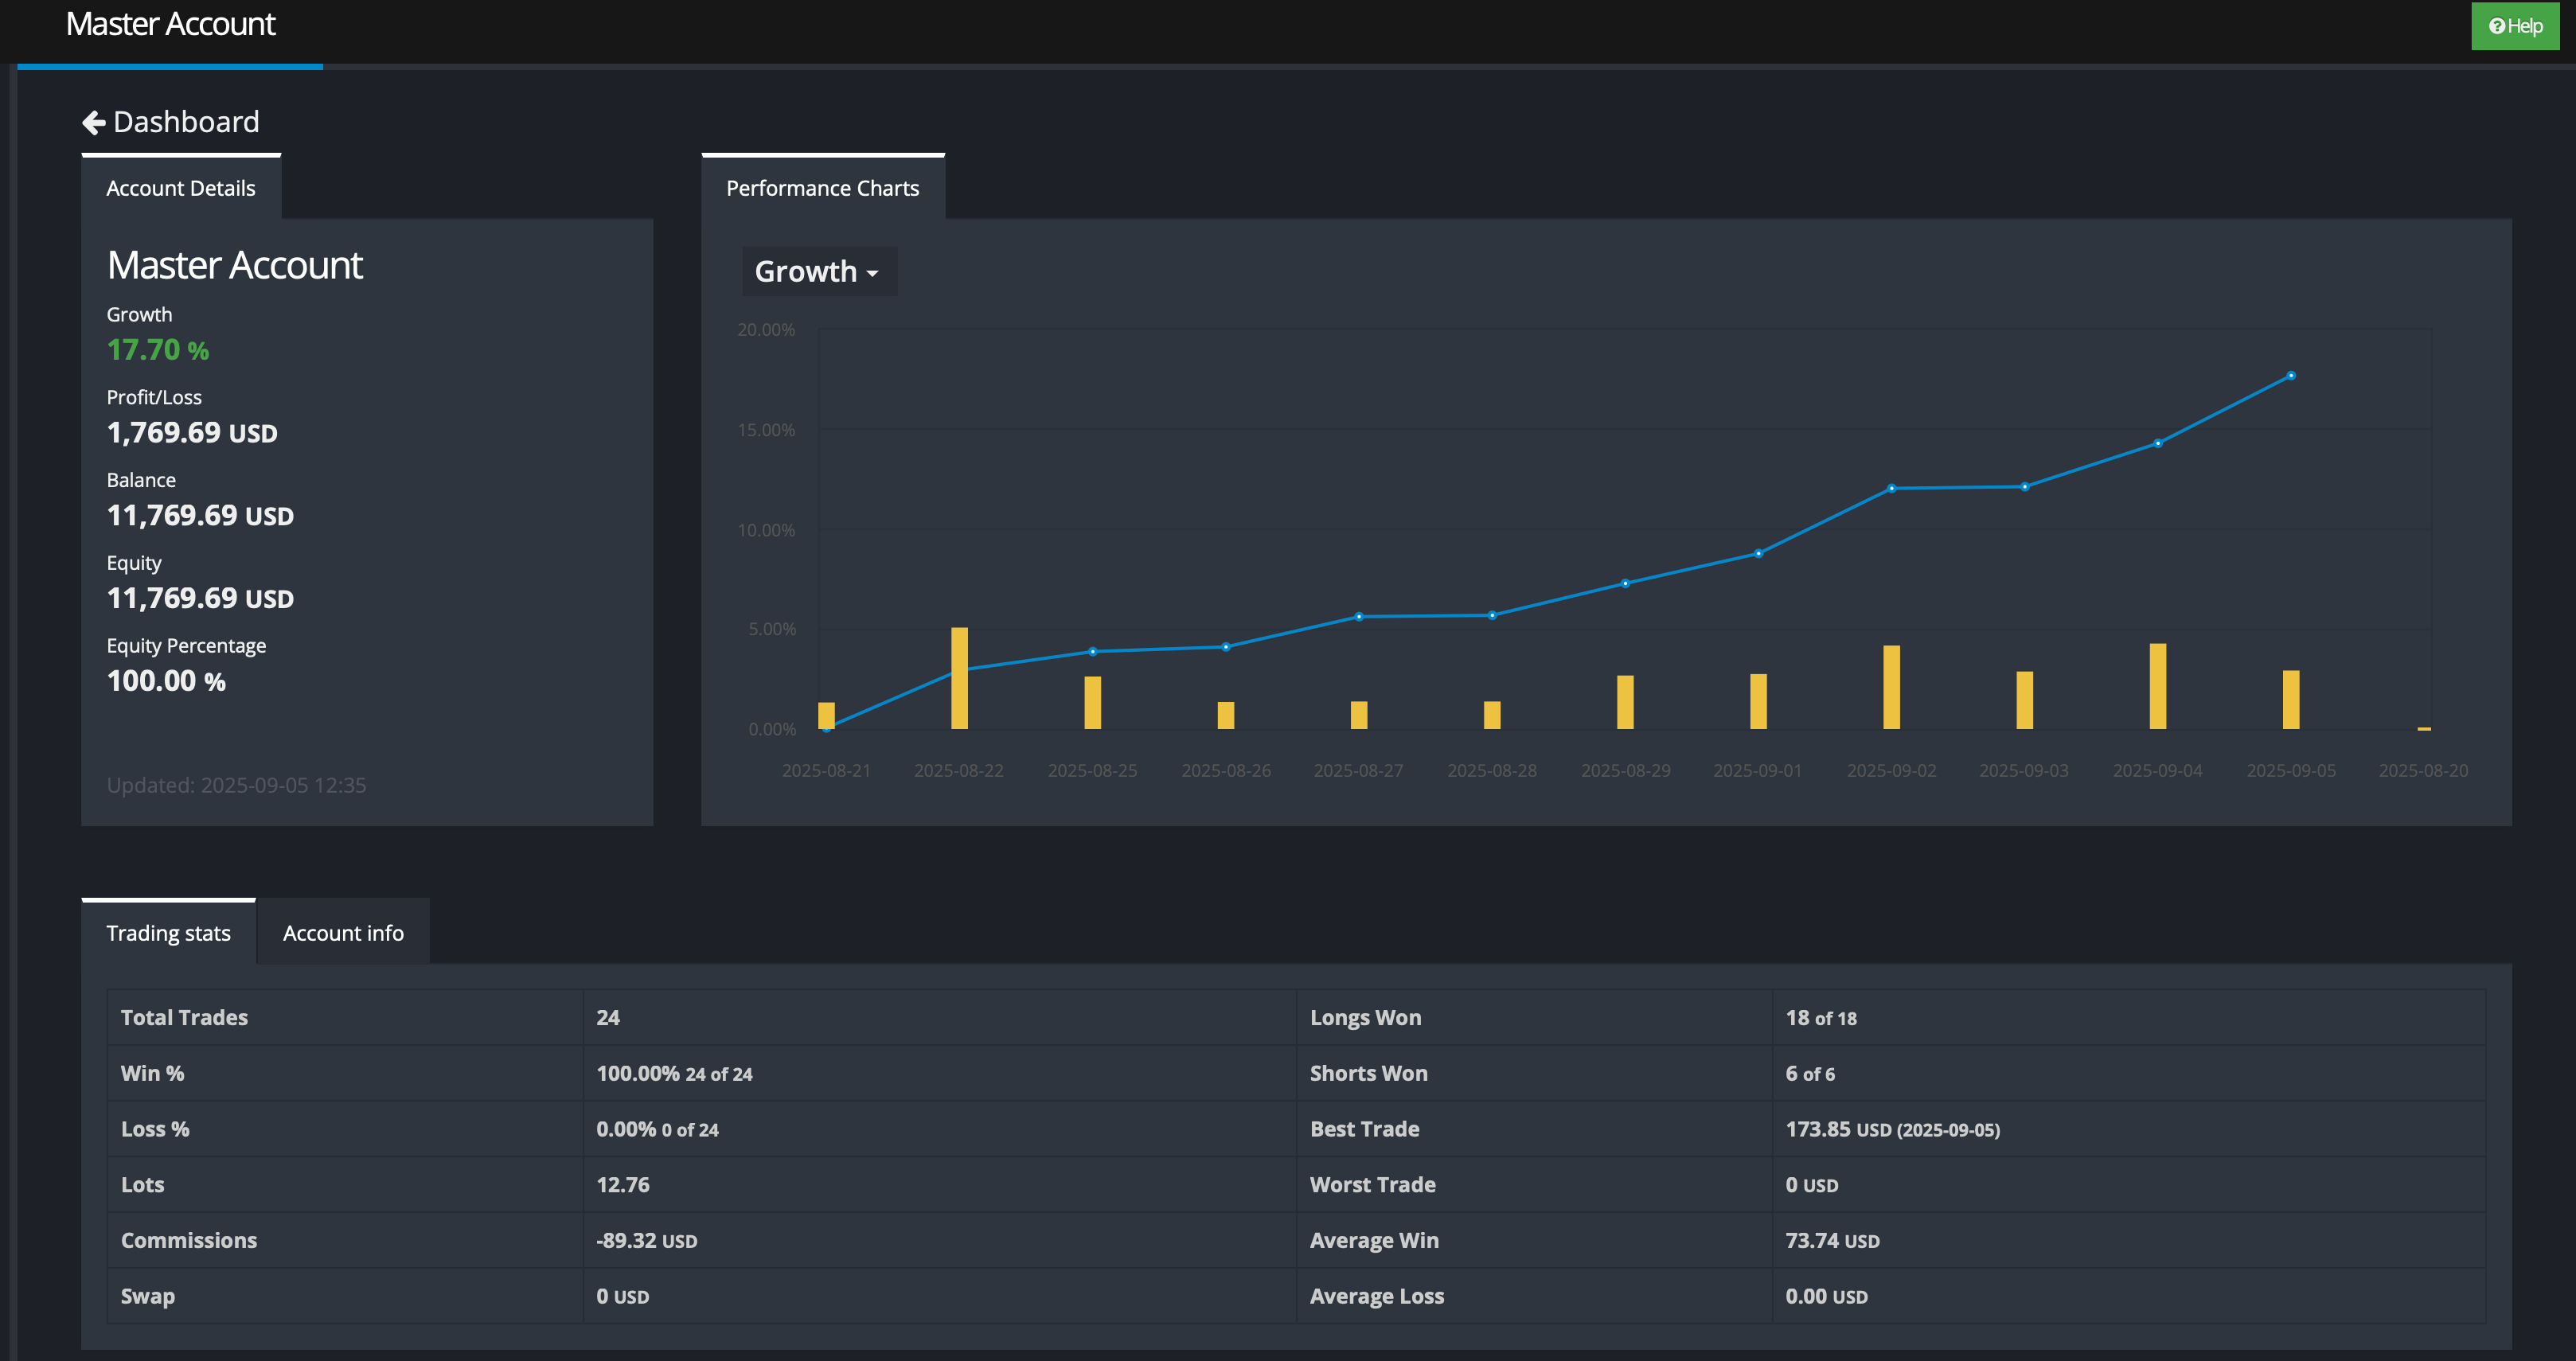Select the Trading stats tab
This screenshot has width=2576, height=1361.
168,932
